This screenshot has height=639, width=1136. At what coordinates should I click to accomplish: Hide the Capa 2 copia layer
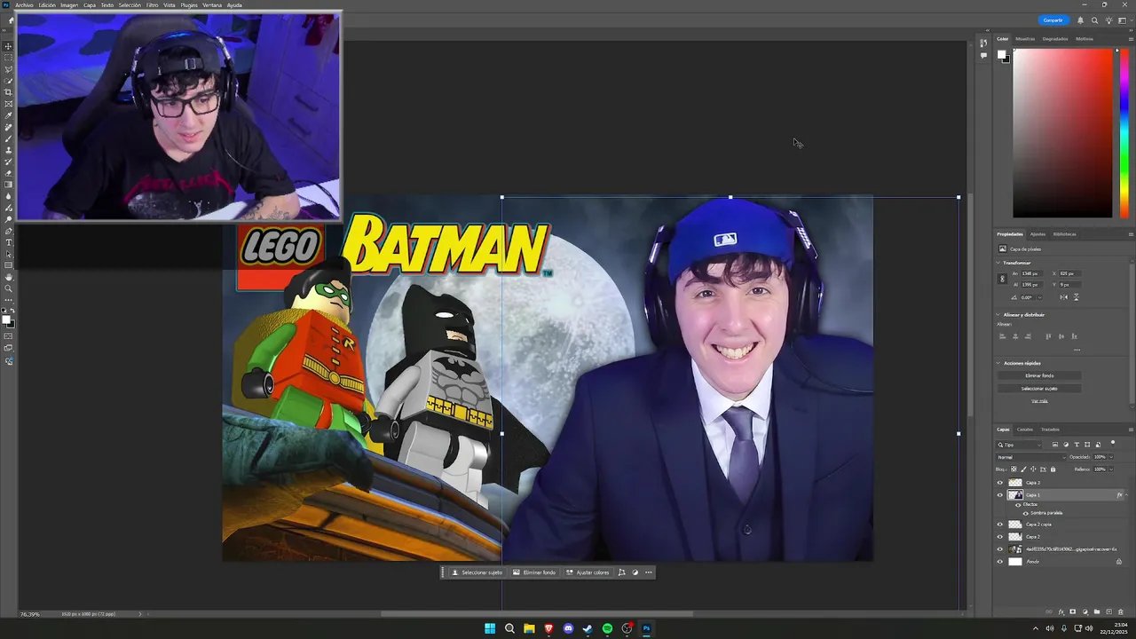[x=1000, y=525]
